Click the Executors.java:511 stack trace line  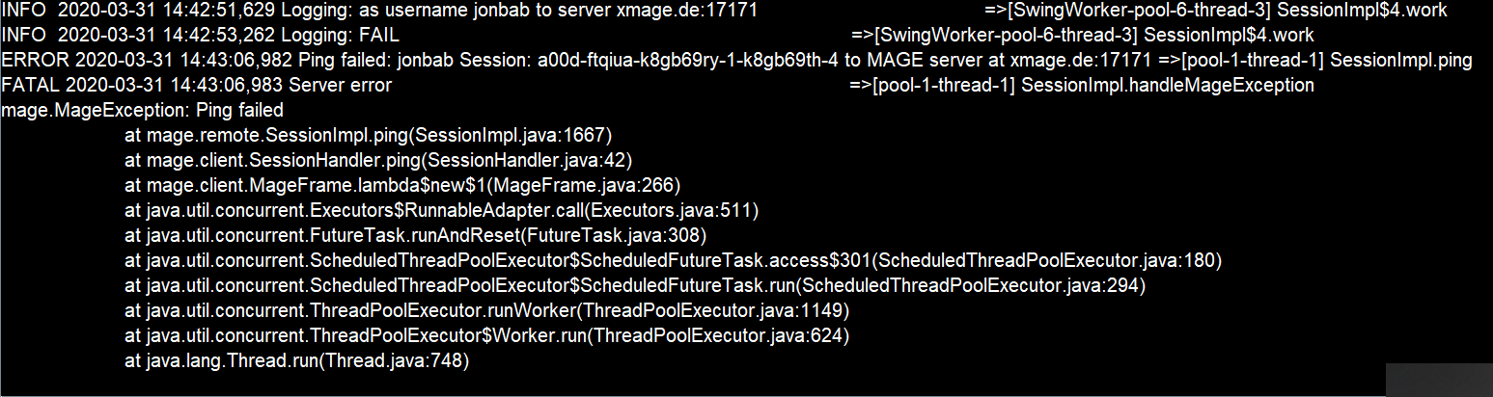pyautogui.click(x=442, y=210)
